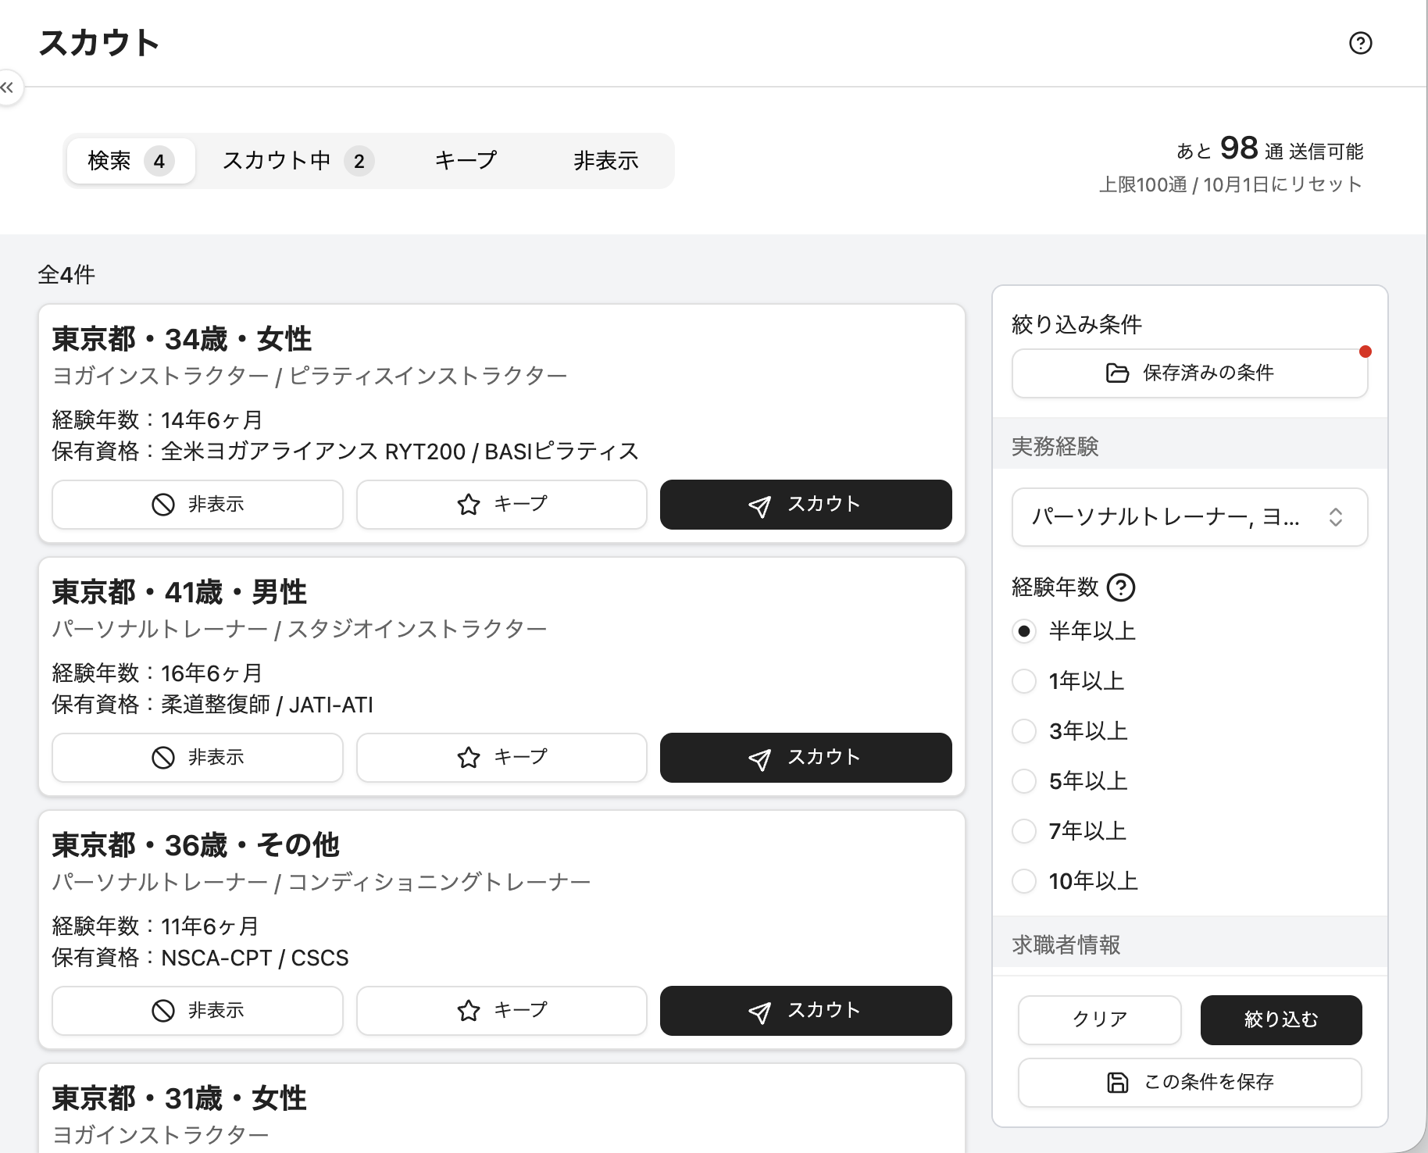Expand the 求職者情報 section header
Image resolution: width=1428 pixels, height=1153 pixels.
coord(1190,945)
